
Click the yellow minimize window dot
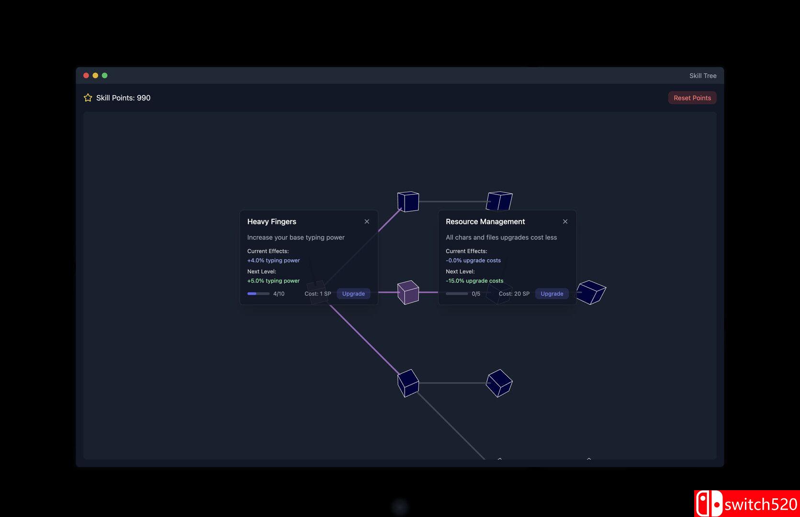coord(95,76)
